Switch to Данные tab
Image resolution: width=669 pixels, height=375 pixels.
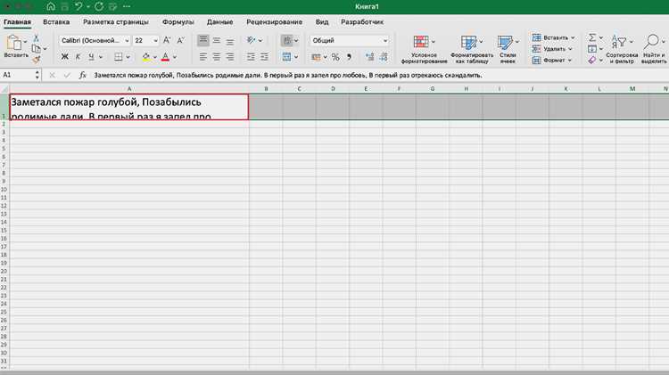(x=219, y=21)
